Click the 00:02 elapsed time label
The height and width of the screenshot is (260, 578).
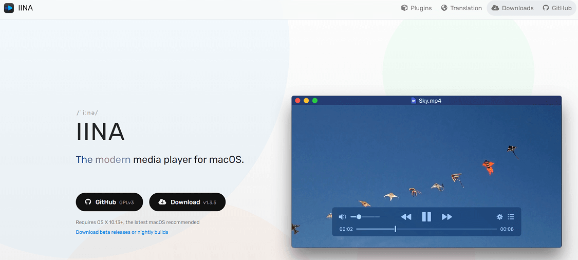point(346,229)
